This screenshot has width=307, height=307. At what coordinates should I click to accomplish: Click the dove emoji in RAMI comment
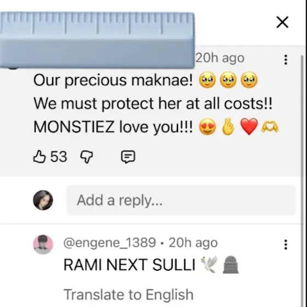click(209, 264)
